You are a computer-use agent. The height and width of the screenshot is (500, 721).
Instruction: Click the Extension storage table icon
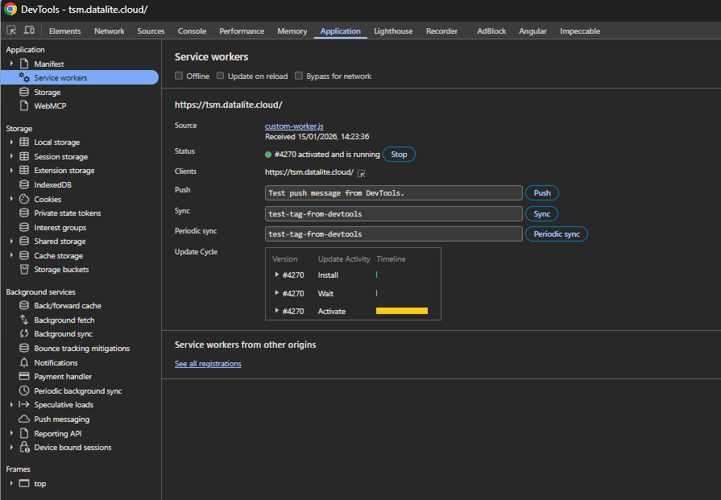24,170
